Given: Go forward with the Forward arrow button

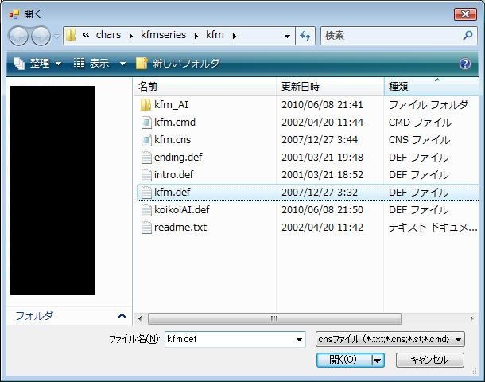Looking at the screenshot, I should click(x=41, y=36).
